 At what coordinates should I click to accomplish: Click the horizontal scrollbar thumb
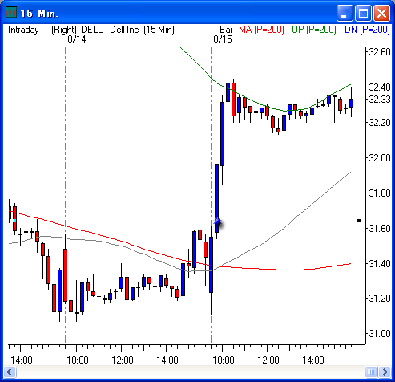coord(371,372)
